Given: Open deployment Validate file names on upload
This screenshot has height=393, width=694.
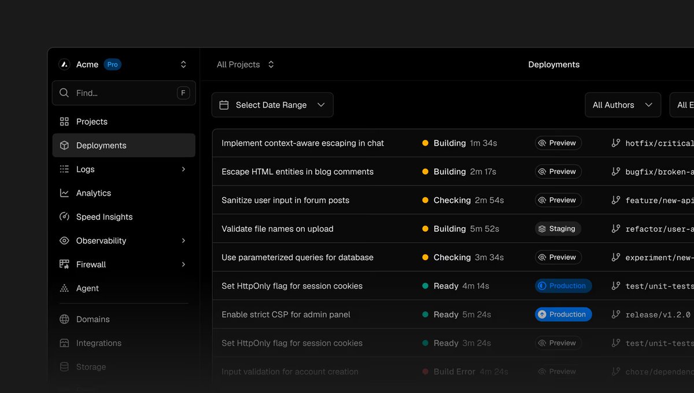Looking at the screenshot, I should tap(277, 229).
